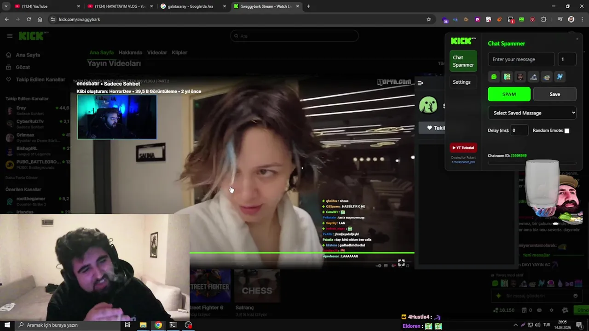The width and height of the screenshot is (589, 331).
Task: Open the Street Fighter 6 category thumbnail
Action: coord(210,286)
